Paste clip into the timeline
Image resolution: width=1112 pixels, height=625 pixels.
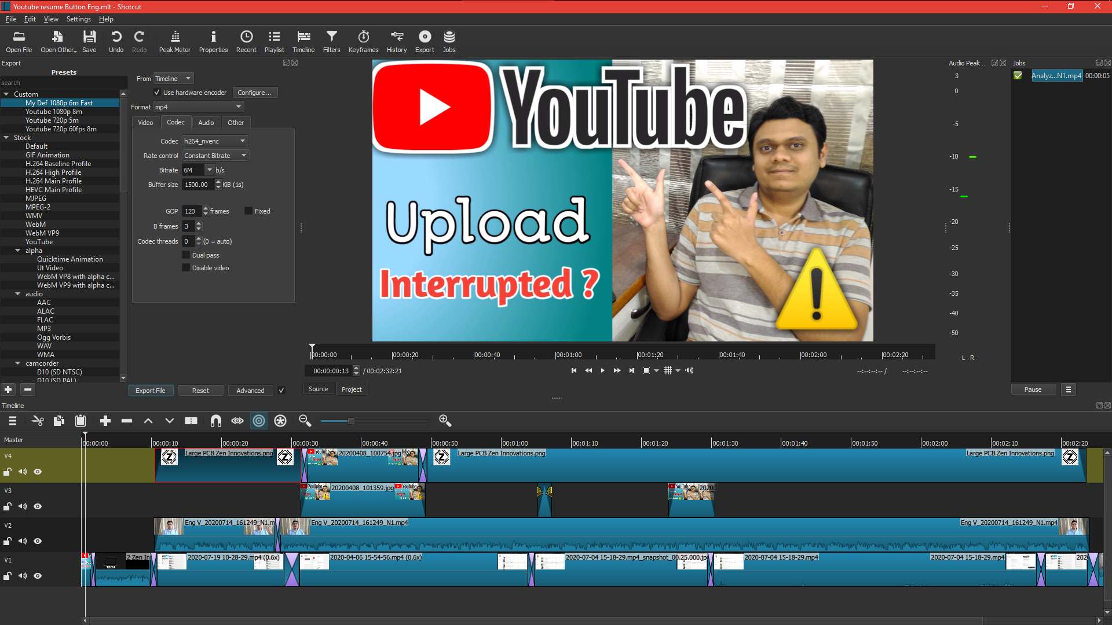81,421
